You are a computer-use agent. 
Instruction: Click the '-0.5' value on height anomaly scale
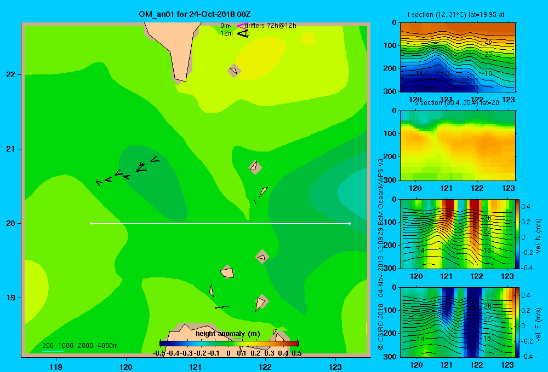point(159,353)
